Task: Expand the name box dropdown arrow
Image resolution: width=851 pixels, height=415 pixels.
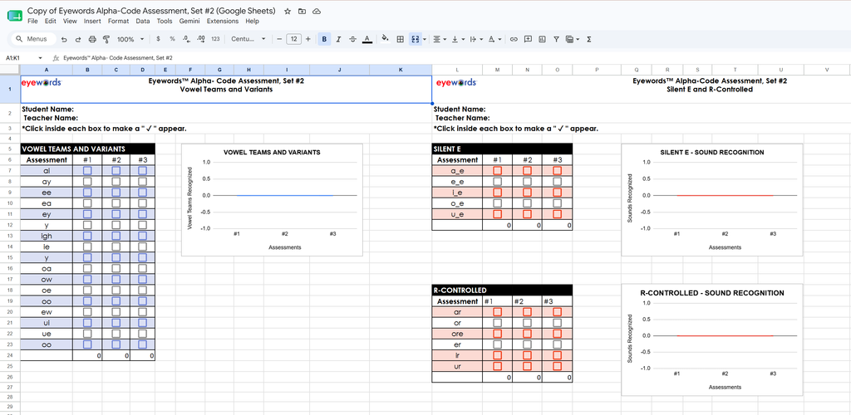Action: click(x=40, y=57)
